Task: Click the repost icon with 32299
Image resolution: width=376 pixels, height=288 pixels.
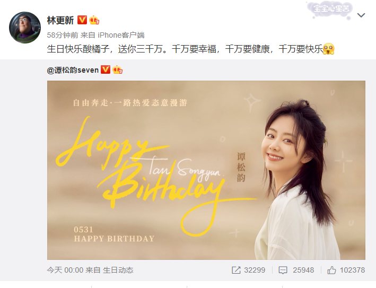Action: [236, 270]
